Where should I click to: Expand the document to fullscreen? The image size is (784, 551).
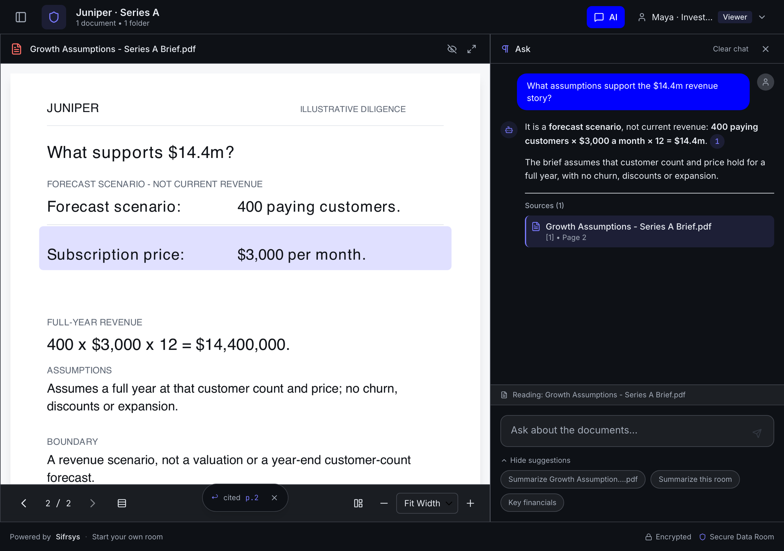click(x=472, y=49)
